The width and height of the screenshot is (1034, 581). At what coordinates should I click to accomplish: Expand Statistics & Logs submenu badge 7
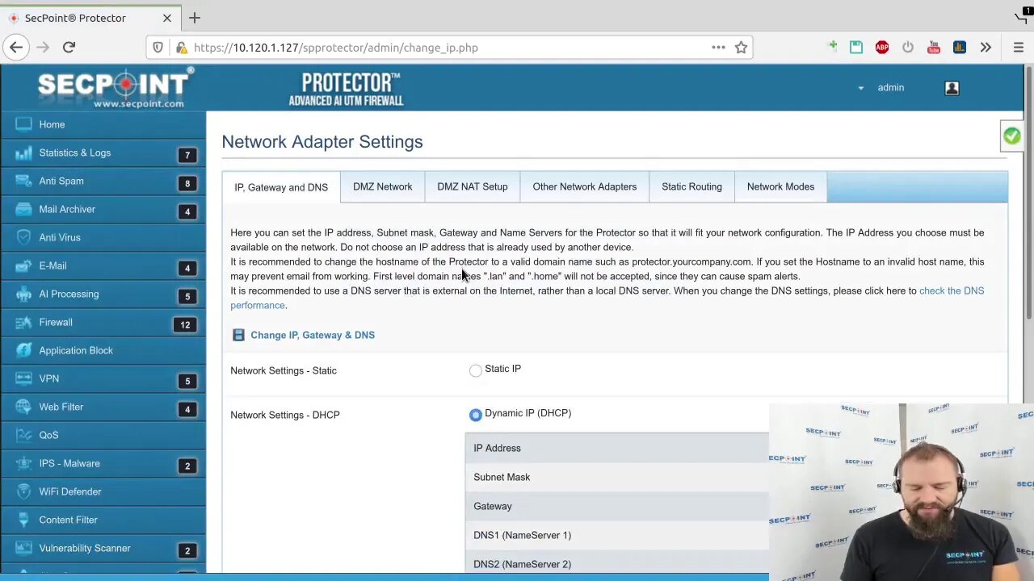tap(187, 155)
